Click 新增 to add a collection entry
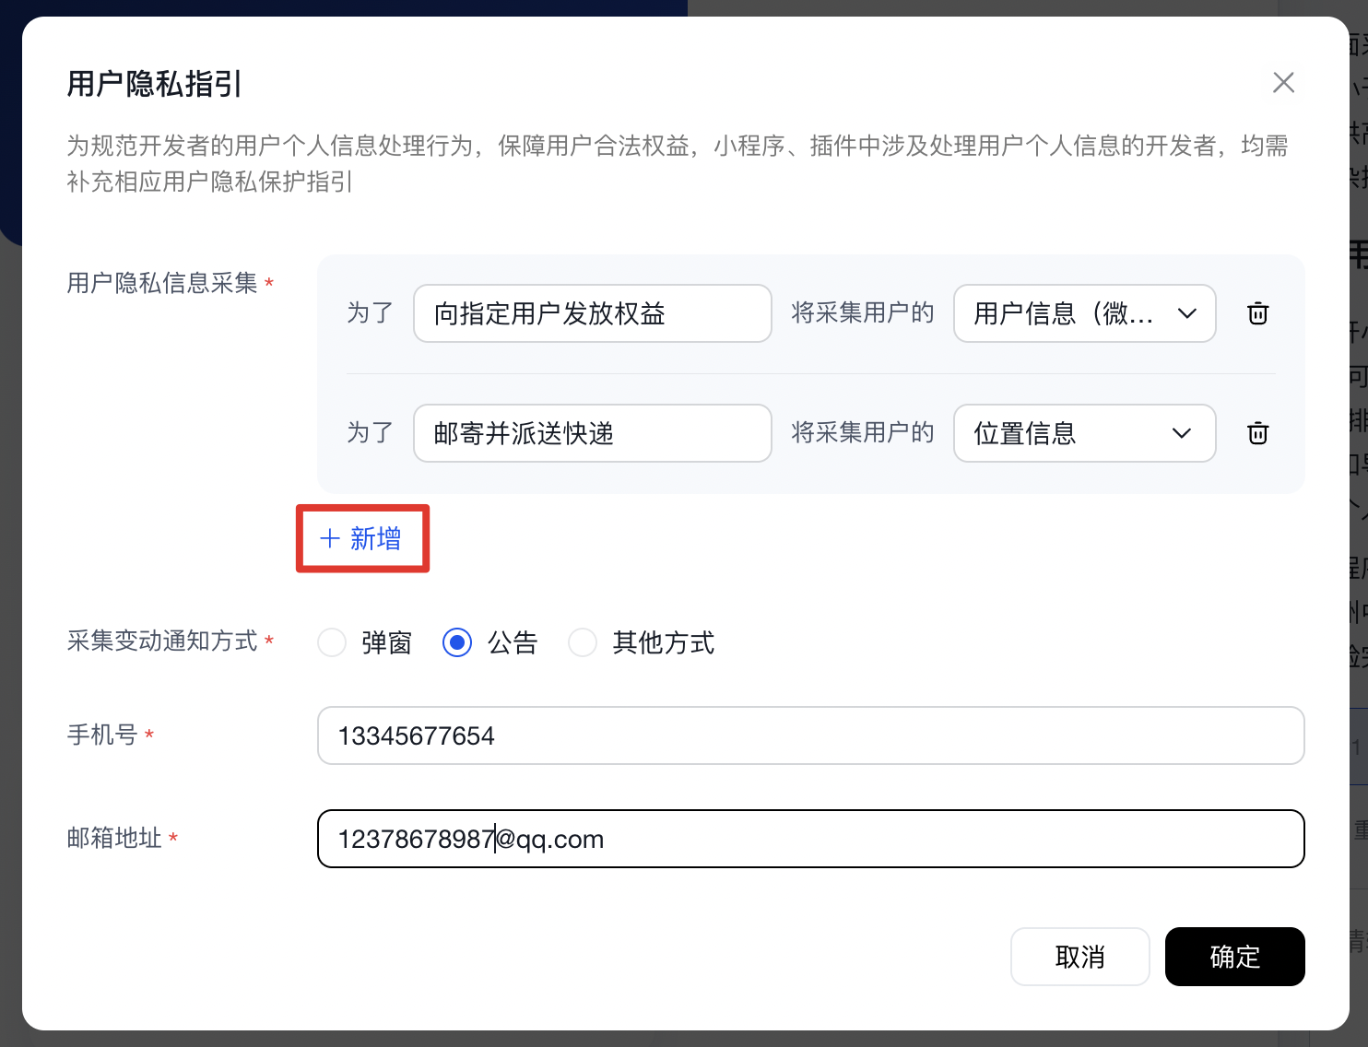 click(x=373, y=538)
